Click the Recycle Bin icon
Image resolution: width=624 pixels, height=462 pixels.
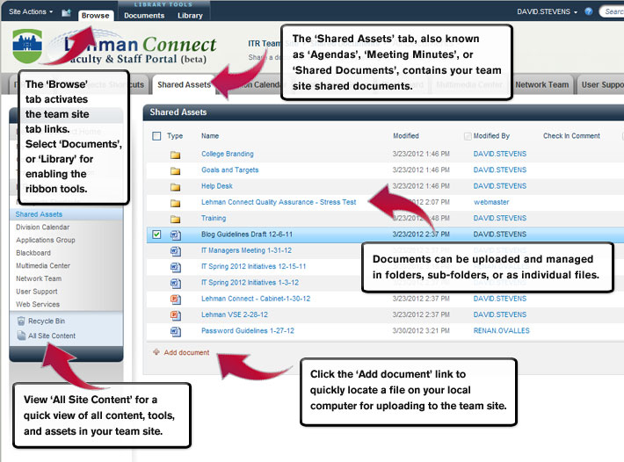pyautogui.click(x=21, y=321)
